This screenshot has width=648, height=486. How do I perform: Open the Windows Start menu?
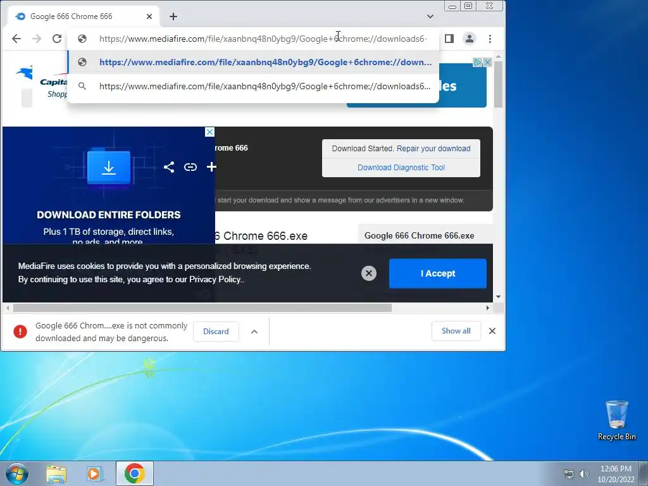pyautogui.click(x=16, y=473)
